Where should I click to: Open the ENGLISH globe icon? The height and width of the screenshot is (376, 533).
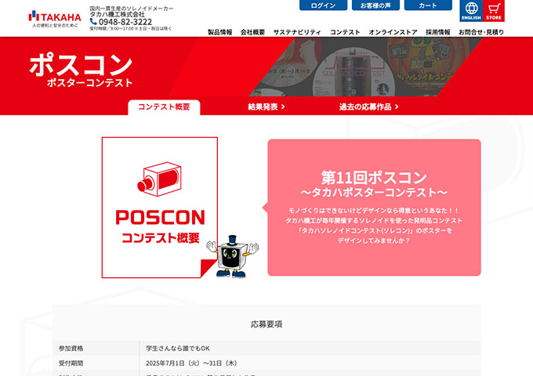(x=471, y=11)
